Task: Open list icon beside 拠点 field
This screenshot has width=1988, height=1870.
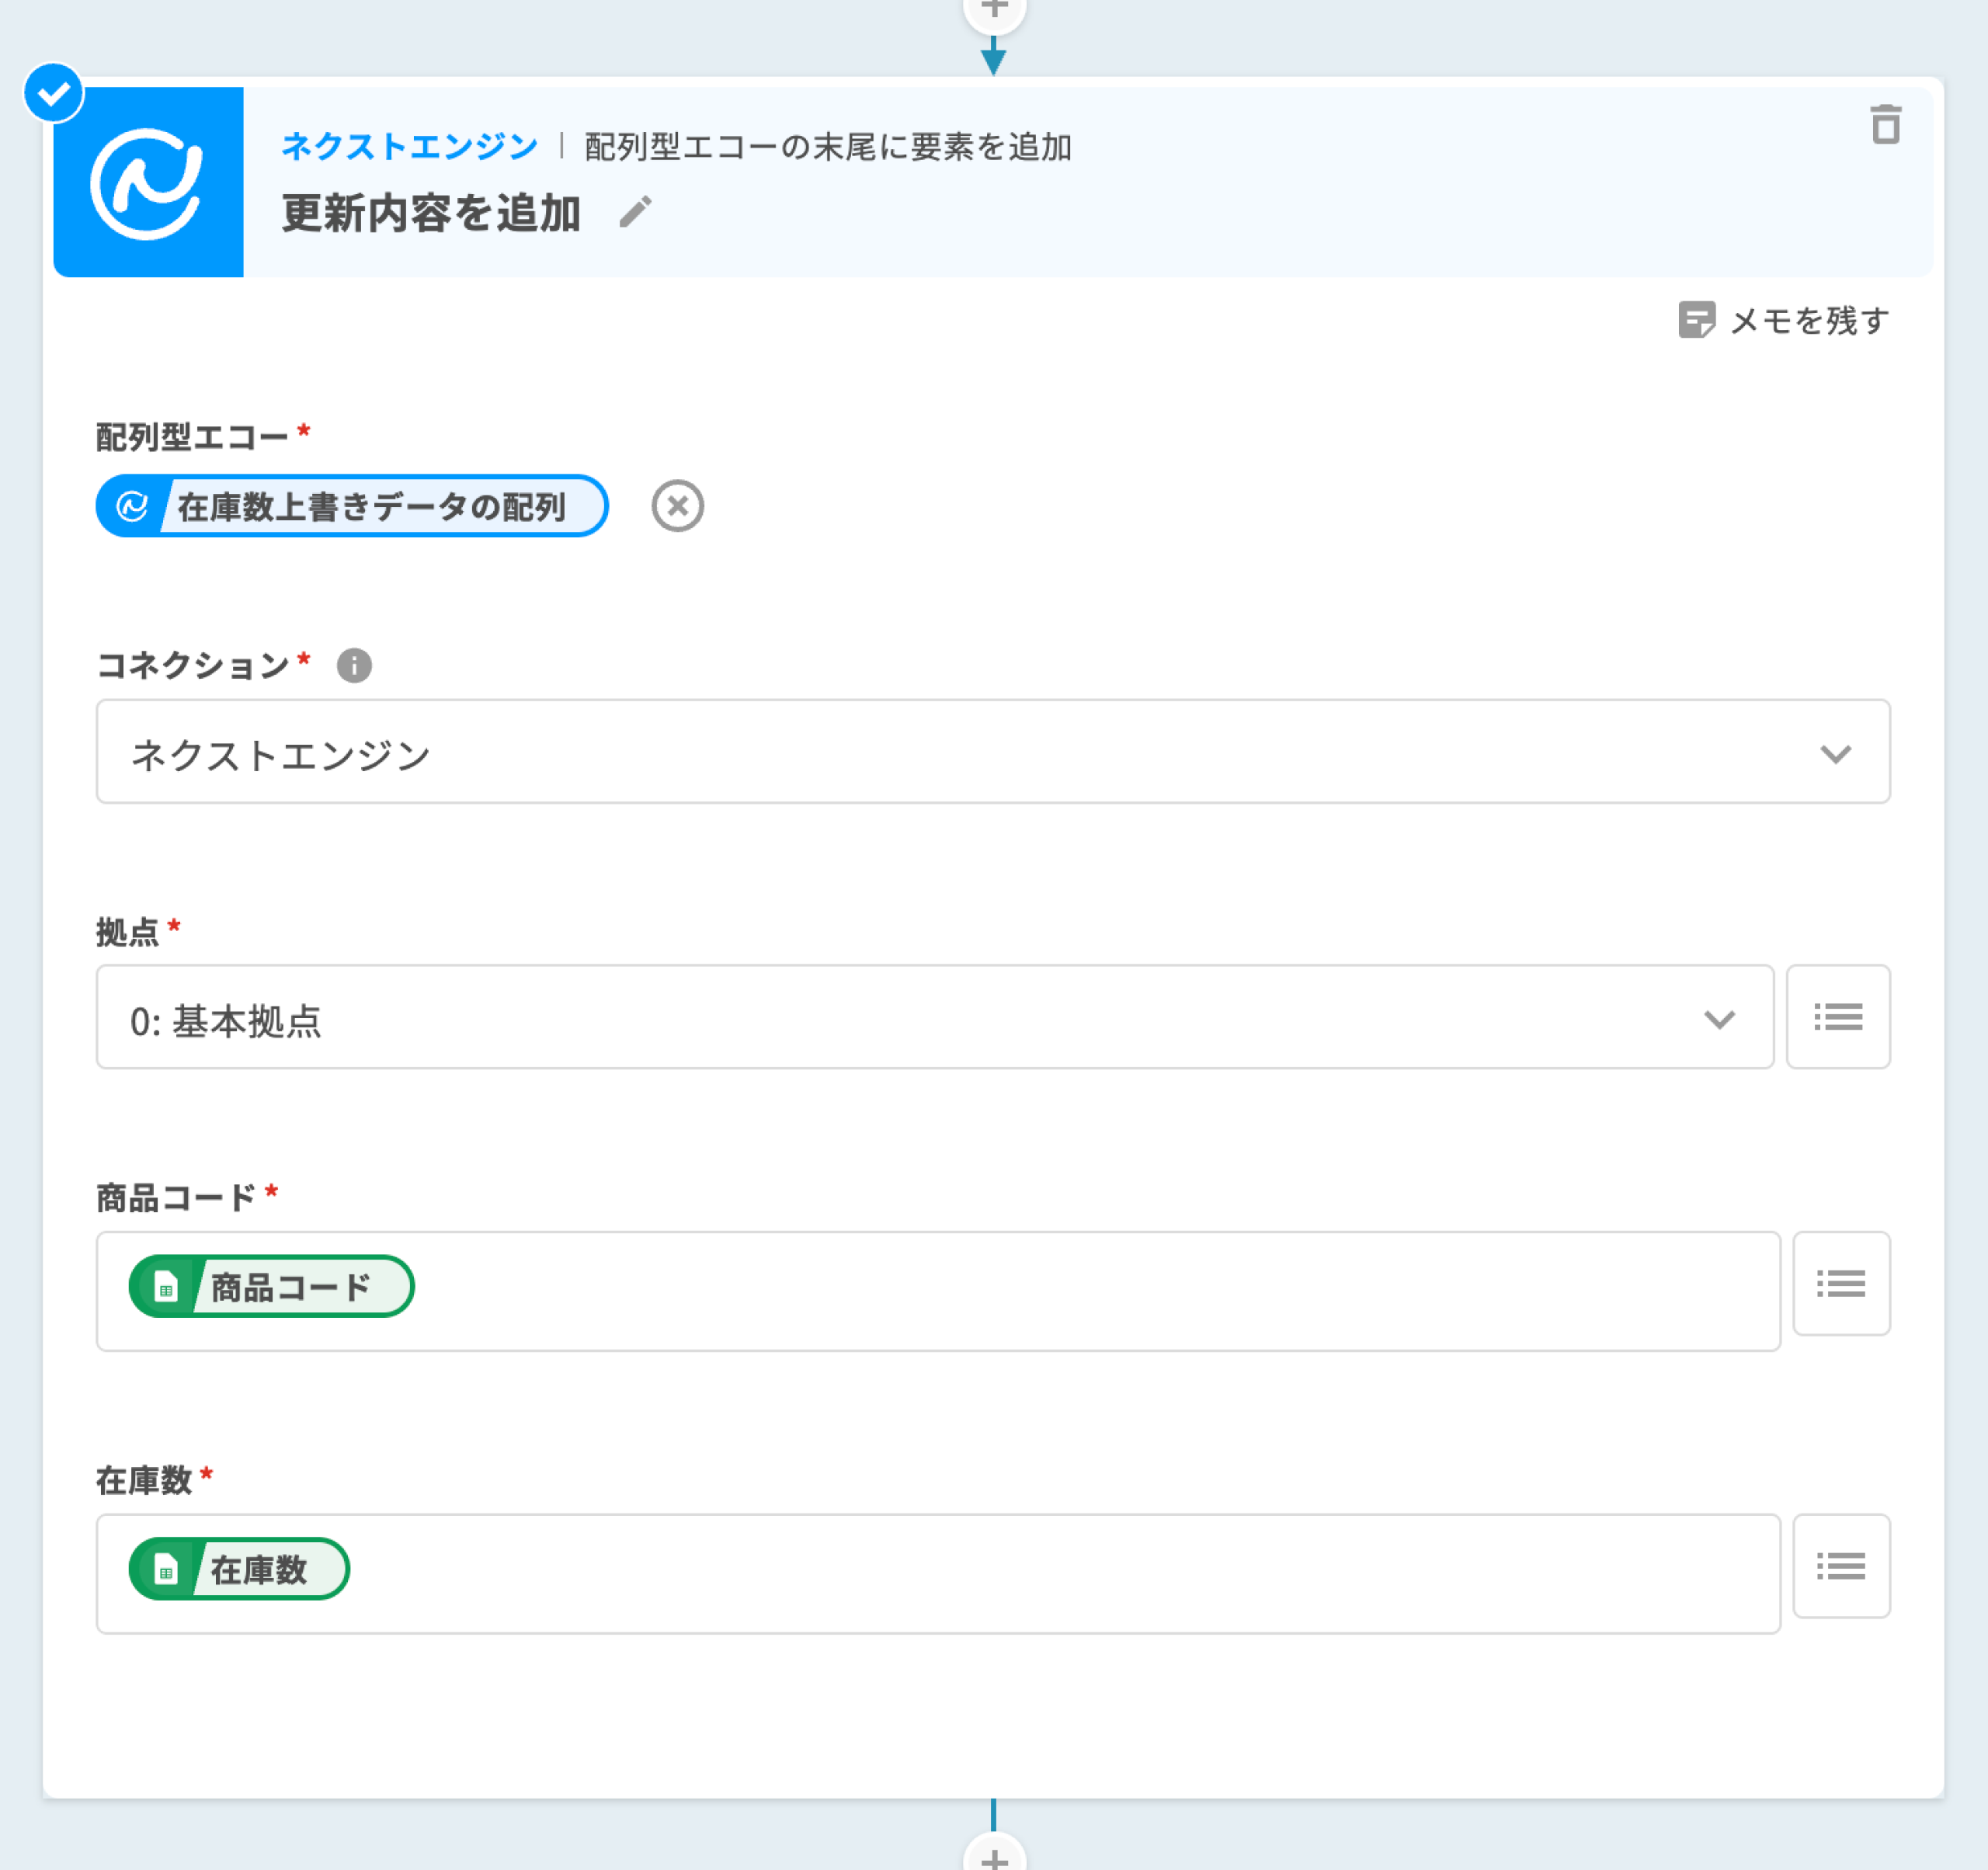Action: pos(1837,1017)
